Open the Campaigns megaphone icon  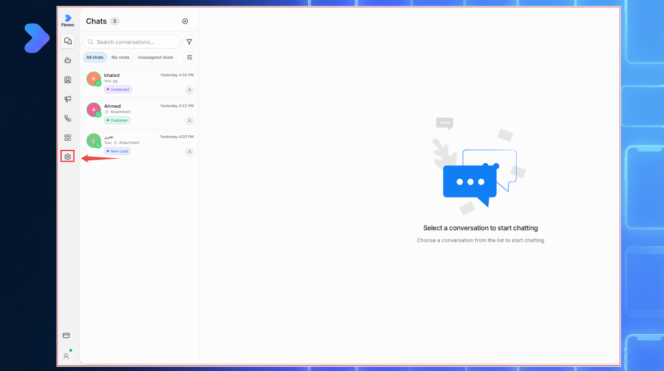pos(68,99)
